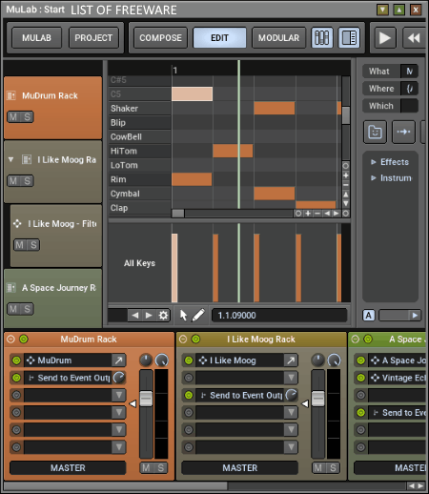
Task: Open MuDrum editor with its arrow icon
Action: 118,360
